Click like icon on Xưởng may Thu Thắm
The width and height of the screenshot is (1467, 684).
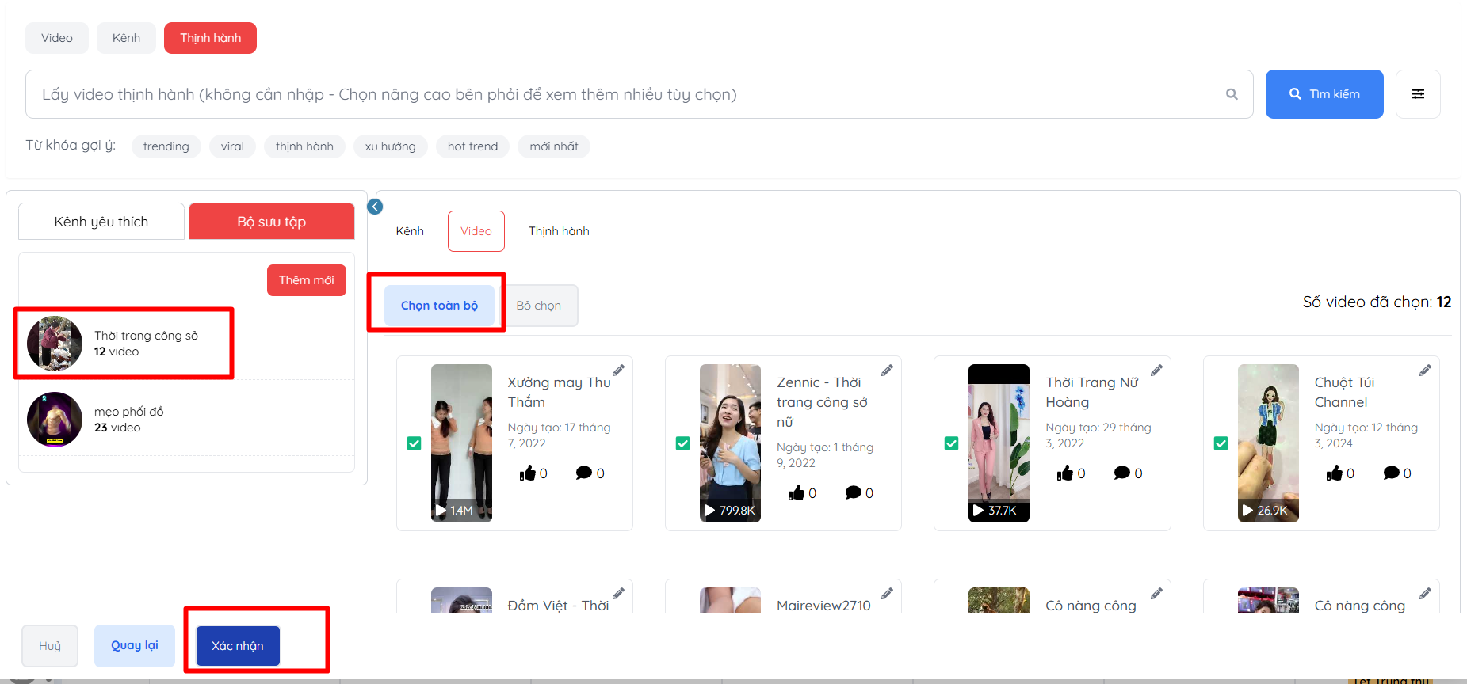point(527,473)
